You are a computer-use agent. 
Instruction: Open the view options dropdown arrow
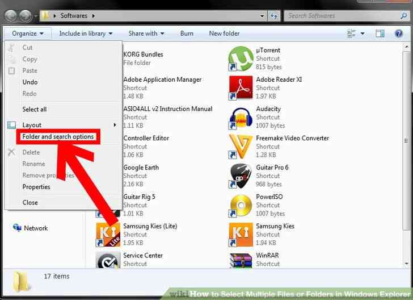(363, 34)
